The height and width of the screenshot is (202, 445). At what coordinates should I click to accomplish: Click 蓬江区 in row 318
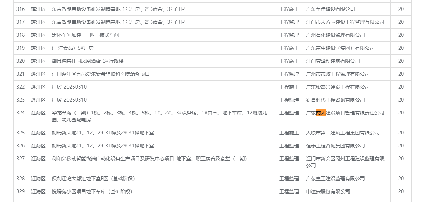tap(38, 35)
